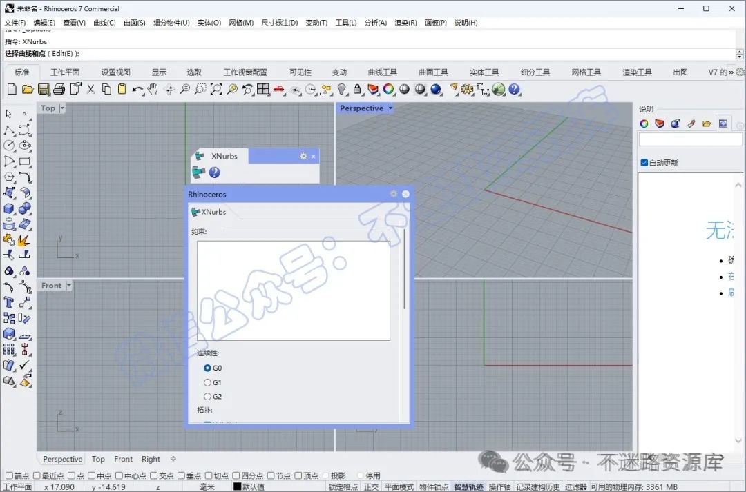746x492 pixels.
Task: Select G2 continuity radio button
Action: tap(207, 397)
